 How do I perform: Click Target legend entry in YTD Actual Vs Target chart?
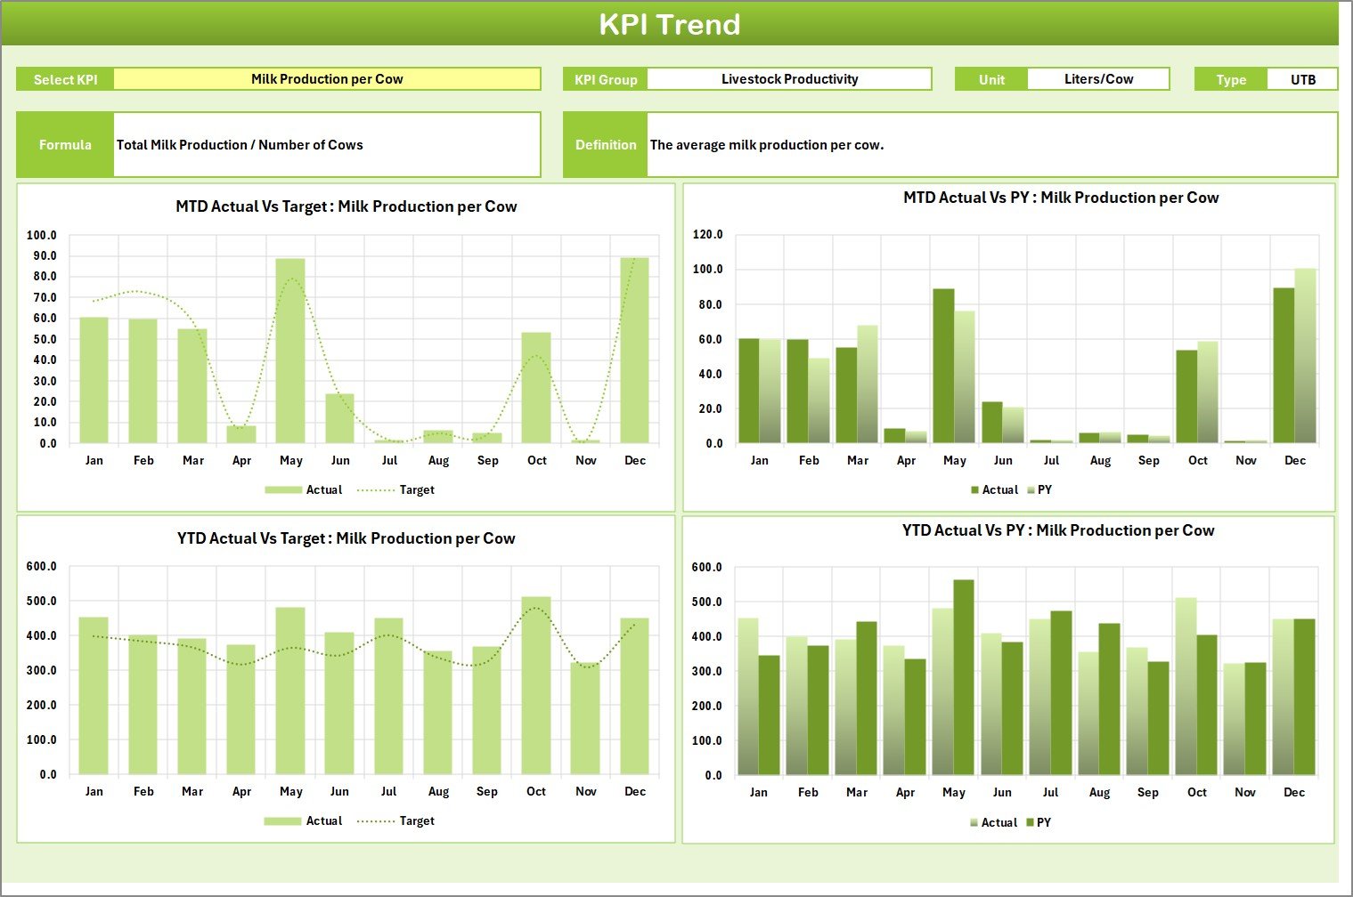[x=416, y=821]
